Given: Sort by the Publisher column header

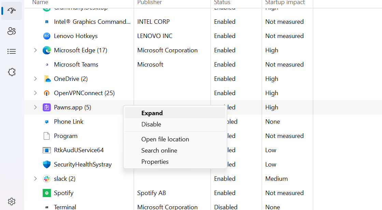Looking at the screenshot, I should point(150,2).
